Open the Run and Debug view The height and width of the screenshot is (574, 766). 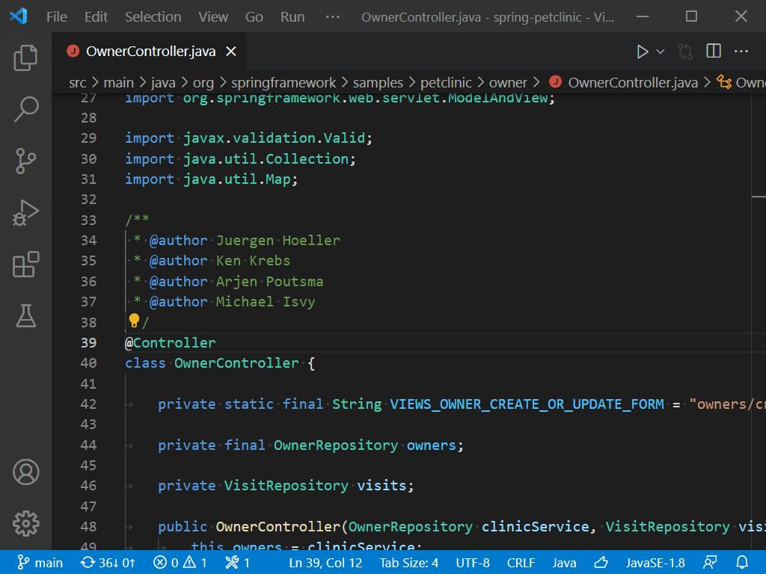26,213
